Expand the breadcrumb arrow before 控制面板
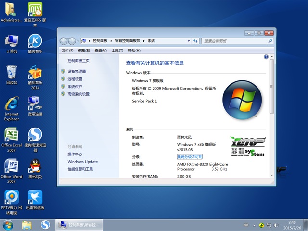This screenshot has height=231, width=308. (89, 41)
